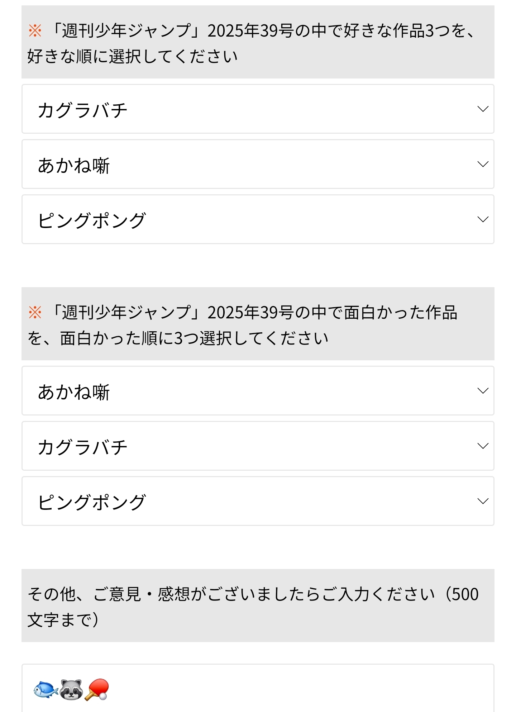
Task: Click the chevron arrow beside second favorite choice あかね噺
Action: click(483, 164)
